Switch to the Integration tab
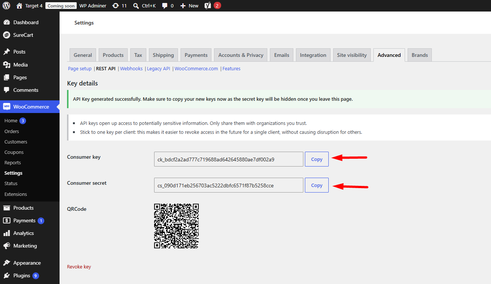The height and width of the screenshot is (284, 491). tap(313, 55)
